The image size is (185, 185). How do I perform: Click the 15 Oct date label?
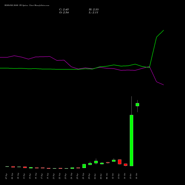click(131, 176)
